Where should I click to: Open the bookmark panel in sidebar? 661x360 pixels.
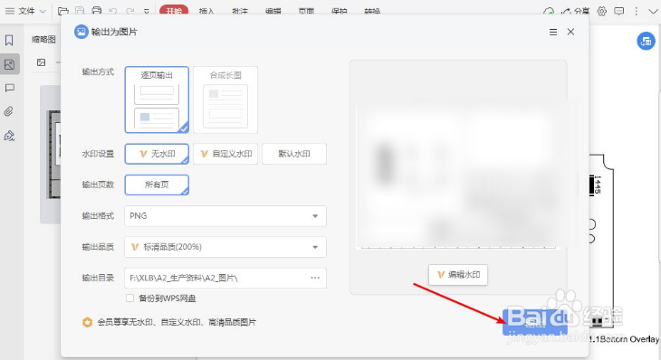pyautogui.click(x=9, y=40)
